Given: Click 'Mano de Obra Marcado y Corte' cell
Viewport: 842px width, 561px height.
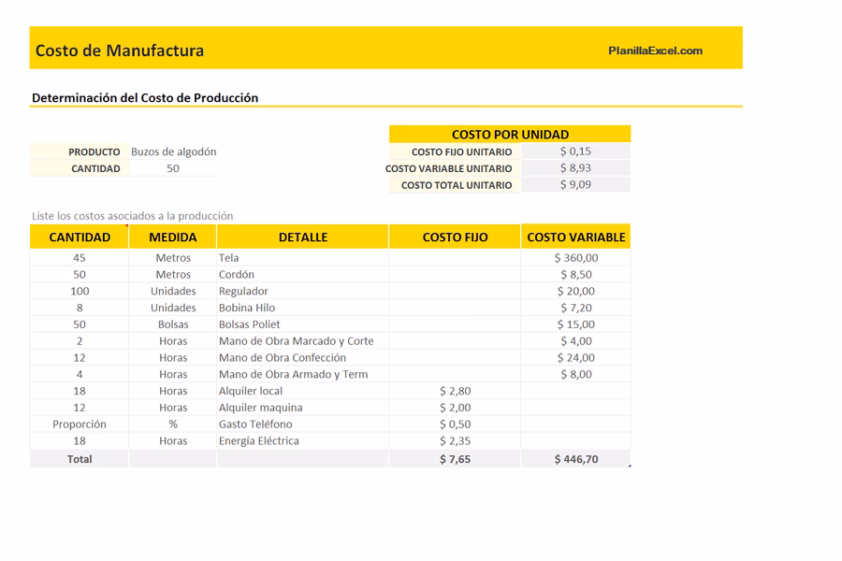Looking at the screenshot, I should pos(303,341).
